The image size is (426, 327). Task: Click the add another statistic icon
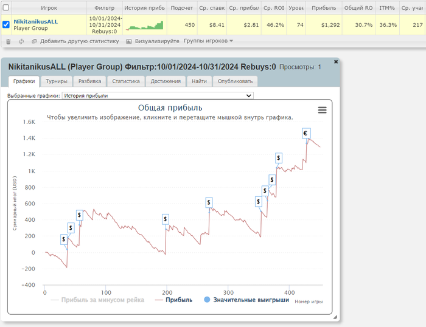34,41
